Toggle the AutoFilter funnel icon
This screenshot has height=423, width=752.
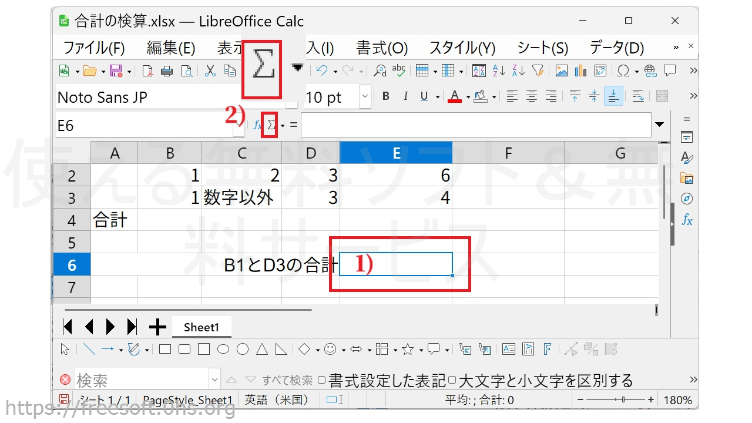click(x=538, y=71)
